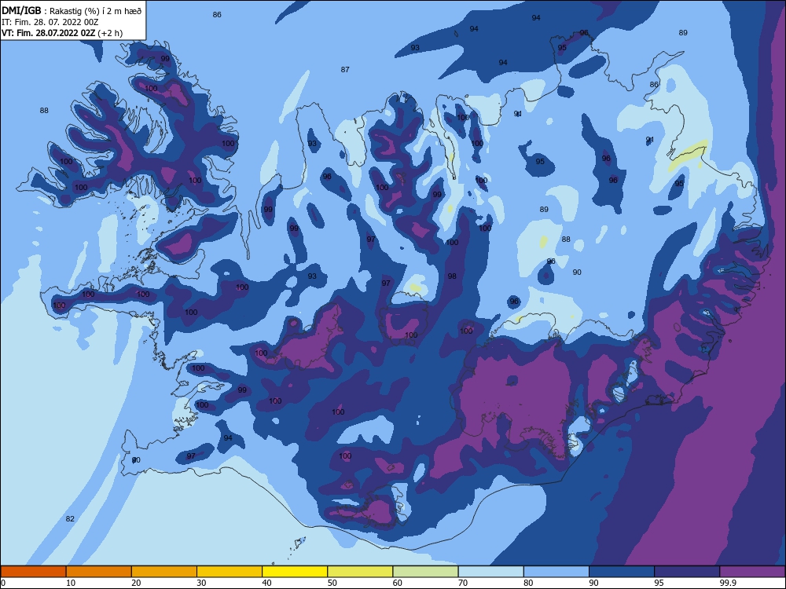Click the '99.9' tick label on the scale

click(727, 583)
